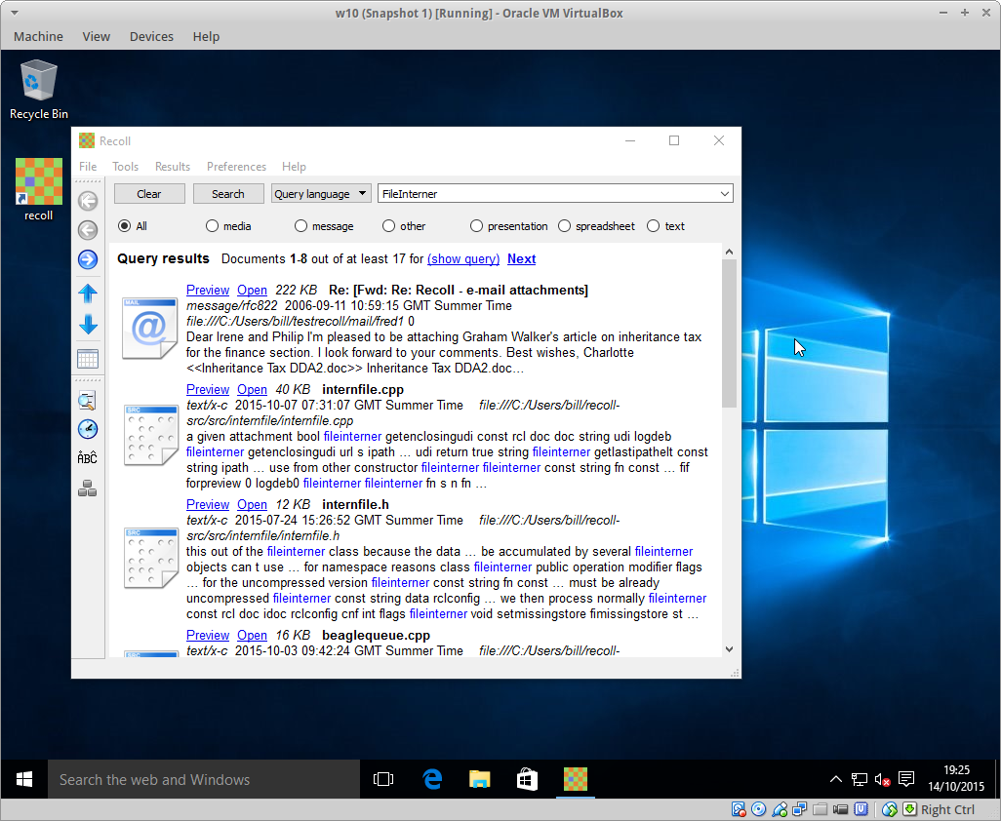This screenshot has width=1001, height=821.
Task: Go to next results page arrow icon
Action: tap(88, 259)
